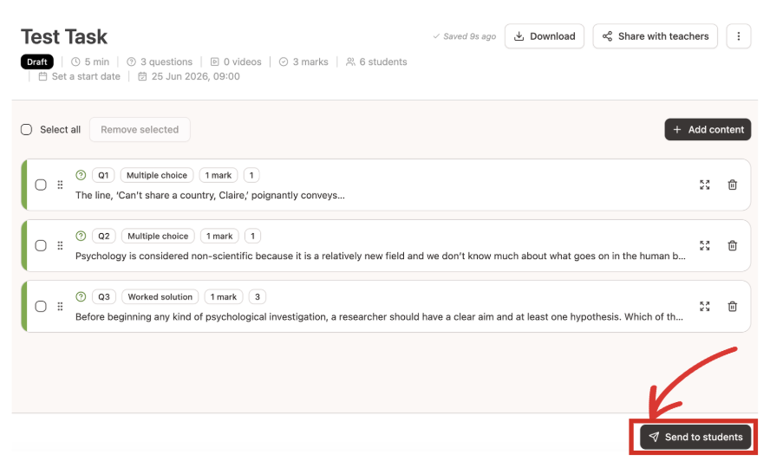Click the students icon beside 6 students
The image size is (770, 461).
coord(350,62)
